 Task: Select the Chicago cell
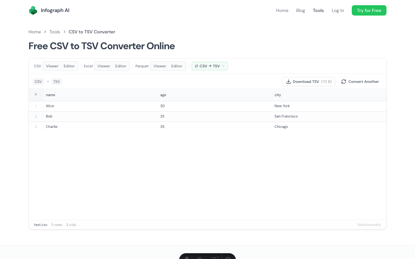click(x=329, y=127)
